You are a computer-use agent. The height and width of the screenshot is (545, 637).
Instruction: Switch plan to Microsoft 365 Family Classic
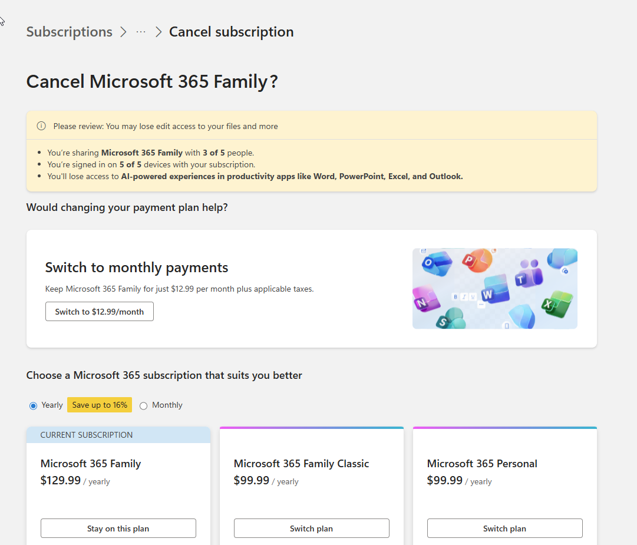click(311, 529)
